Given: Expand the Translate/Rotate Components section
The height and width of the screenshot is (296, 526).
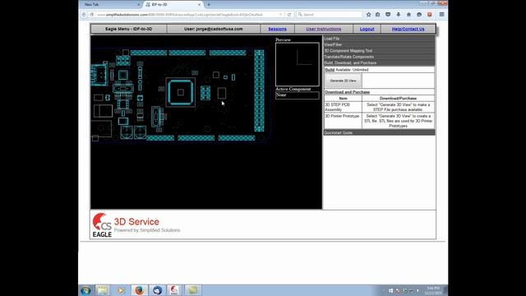Looking at the screenshot, I should coord(379,57).
